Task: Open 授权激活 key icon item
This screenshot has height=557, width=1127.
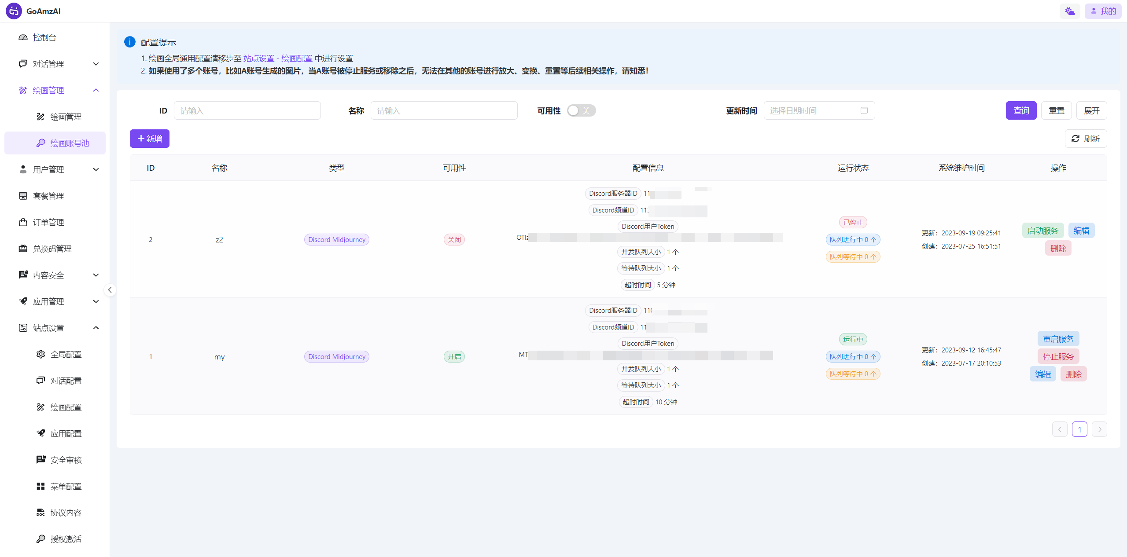Action: point(66,539)
